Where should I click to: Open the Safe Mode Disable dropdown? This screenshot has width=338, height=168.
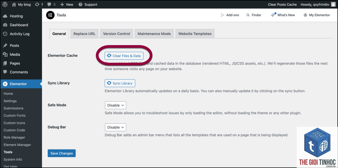pos(116,105)
